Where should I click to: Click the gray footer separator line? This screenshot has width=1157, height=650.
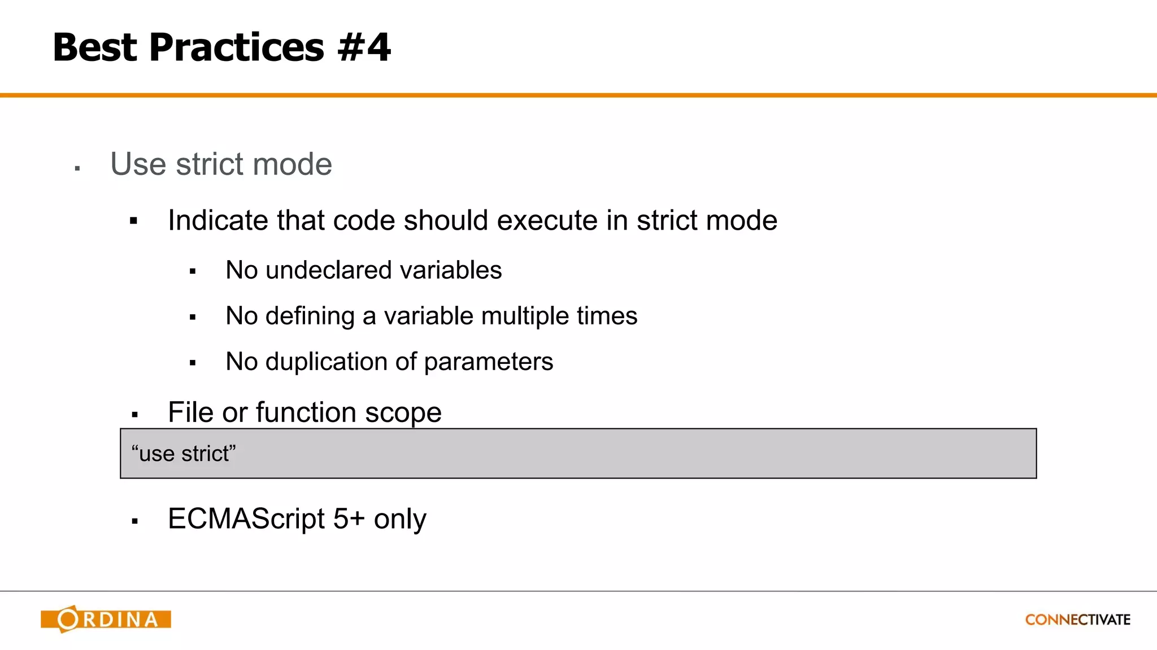point(578,591)
